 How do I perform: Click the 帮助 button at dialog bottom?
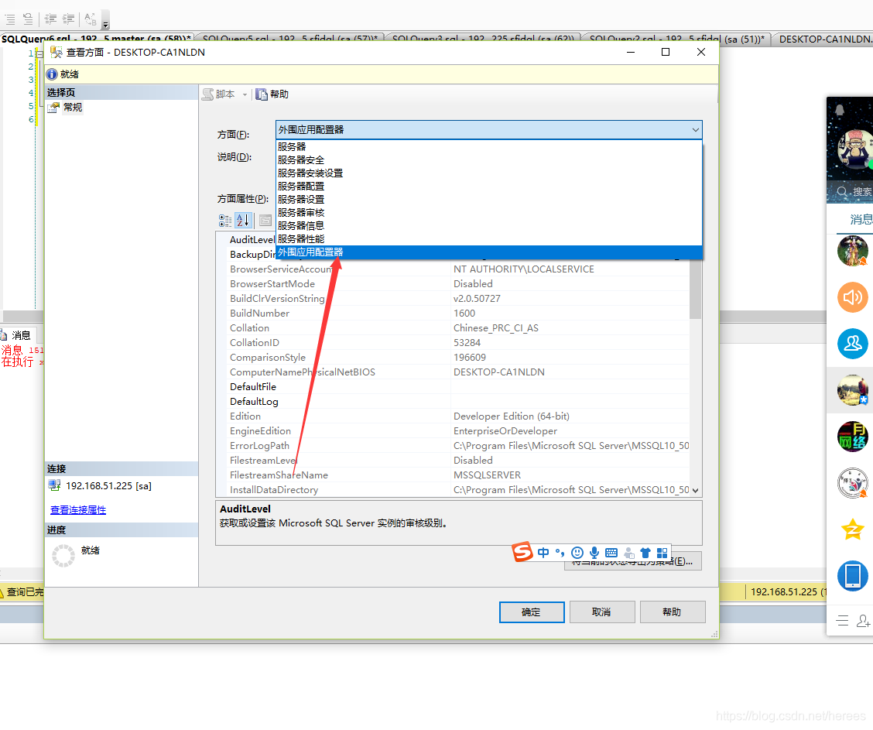672,612
